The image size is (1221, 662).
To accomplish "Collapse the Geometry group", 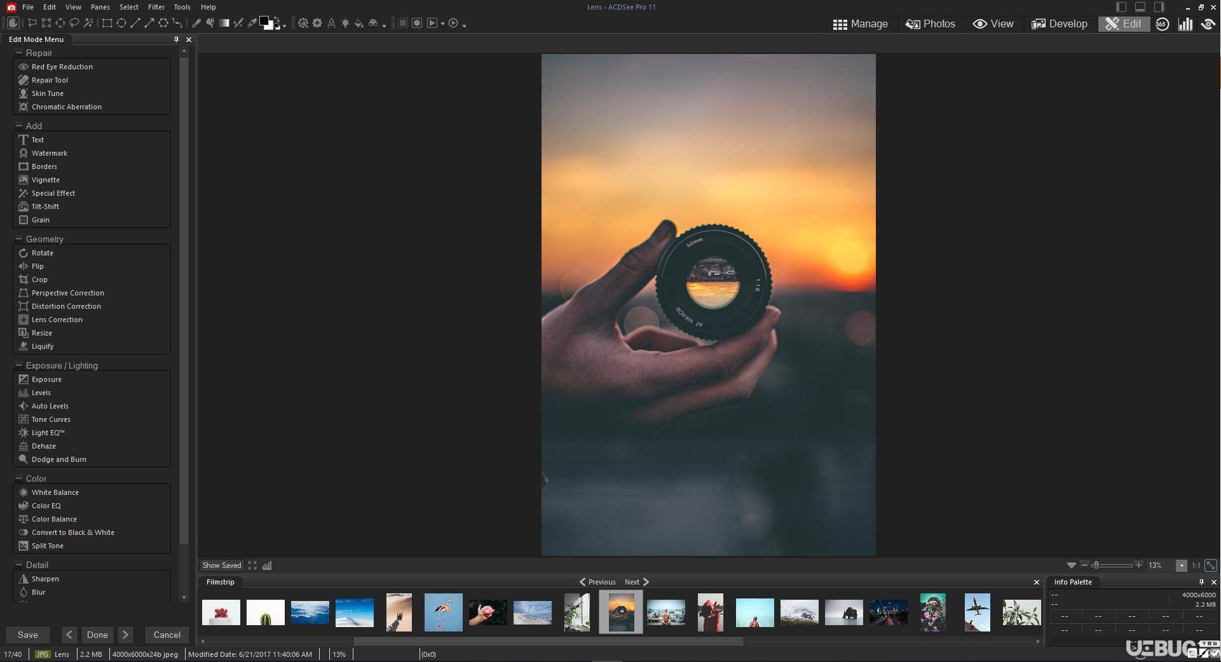I will (x=19, y=239).
